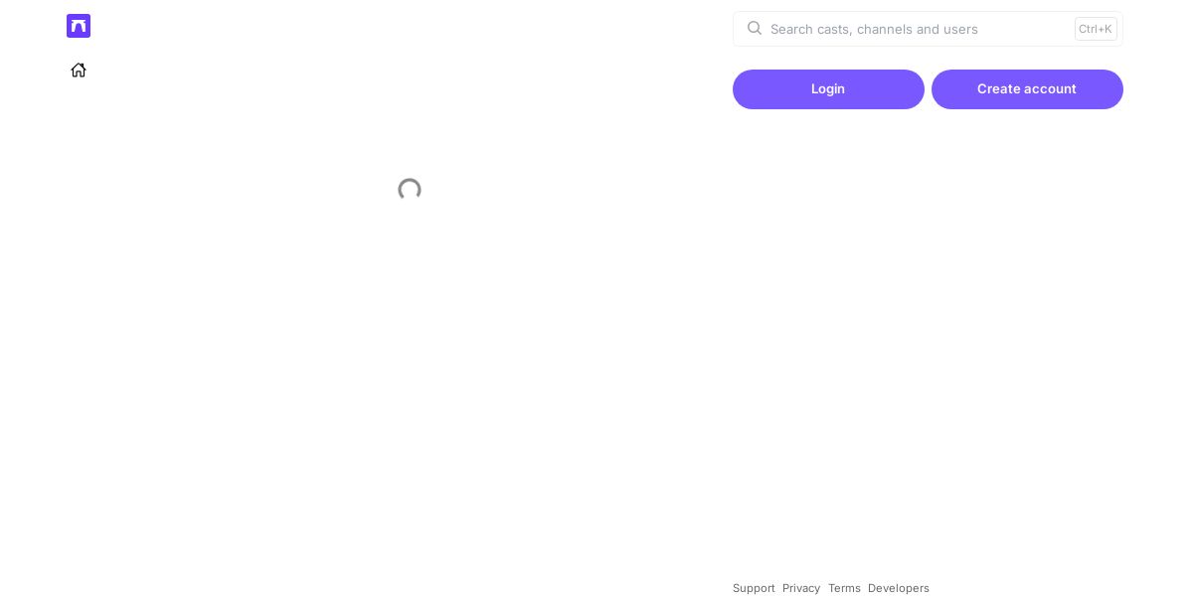
Task: Get help via the footer Support link
Action: pyautogui.click(x=754, y=588)
